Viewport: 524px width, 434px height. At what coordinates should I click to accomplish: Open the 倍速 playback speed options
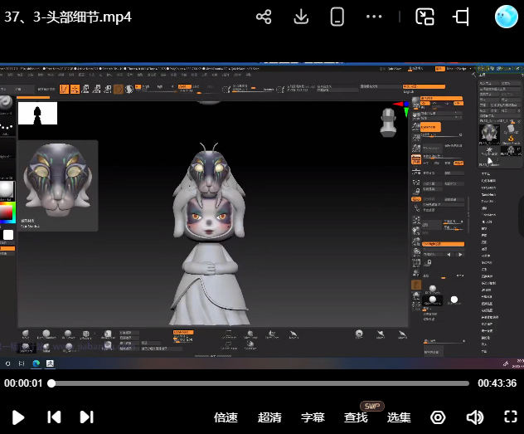click(226, 417)
